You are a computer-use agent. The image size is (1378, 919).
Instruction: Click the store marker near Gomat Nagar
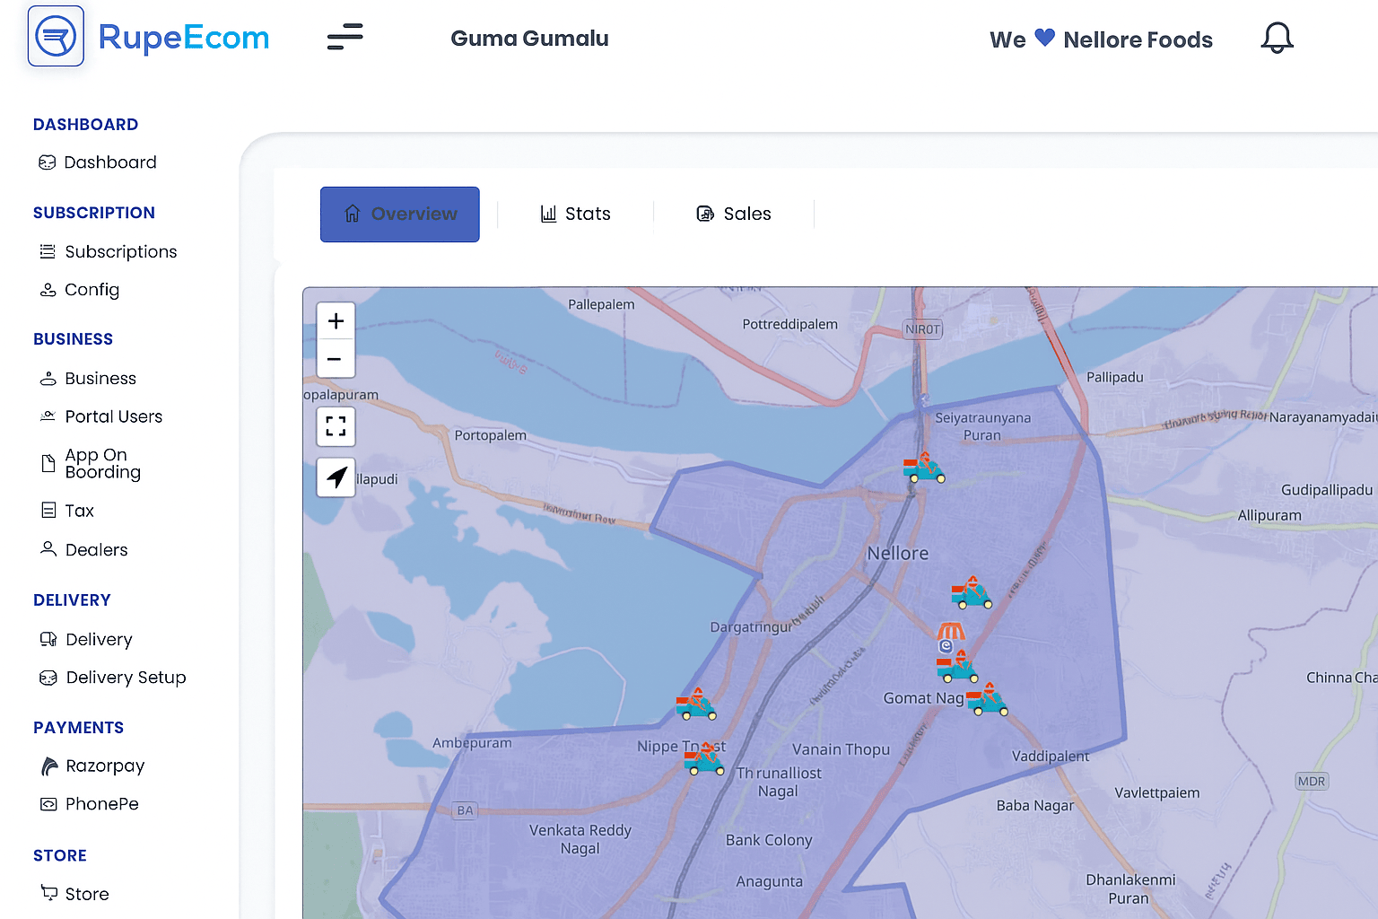[x=950, y=635]
